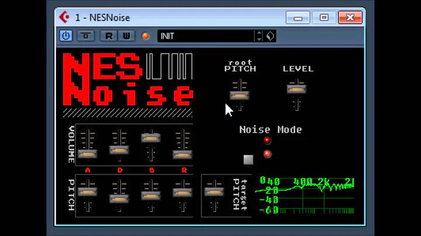Click the 'Noise Mode' label
The image size is (421, 236).
point(270,130)
